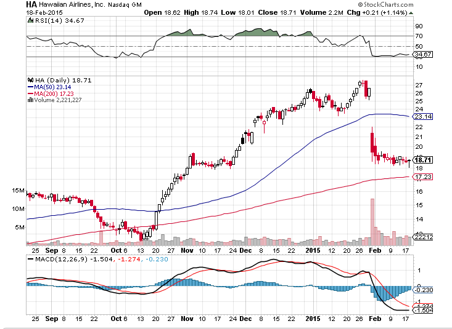Click the 15M volume axis label
The width and height of the screenshot is (452, 329).
[18, 191]
